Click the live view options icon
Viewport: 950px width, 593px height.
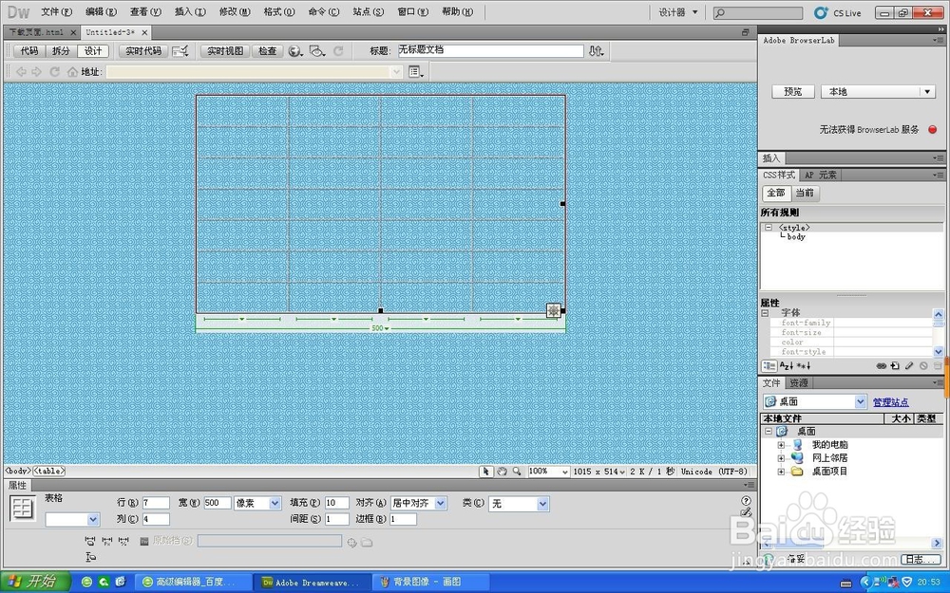point(180,51)
